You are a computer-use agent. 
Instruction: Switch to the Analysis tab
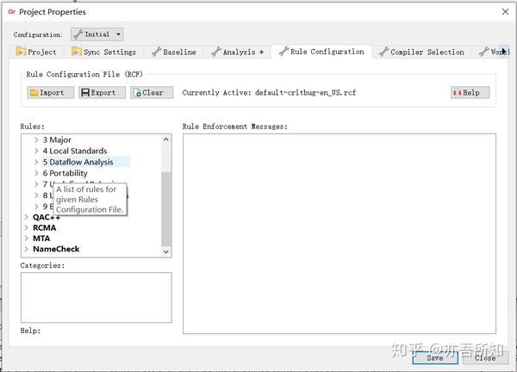click(x=239, y=52)
